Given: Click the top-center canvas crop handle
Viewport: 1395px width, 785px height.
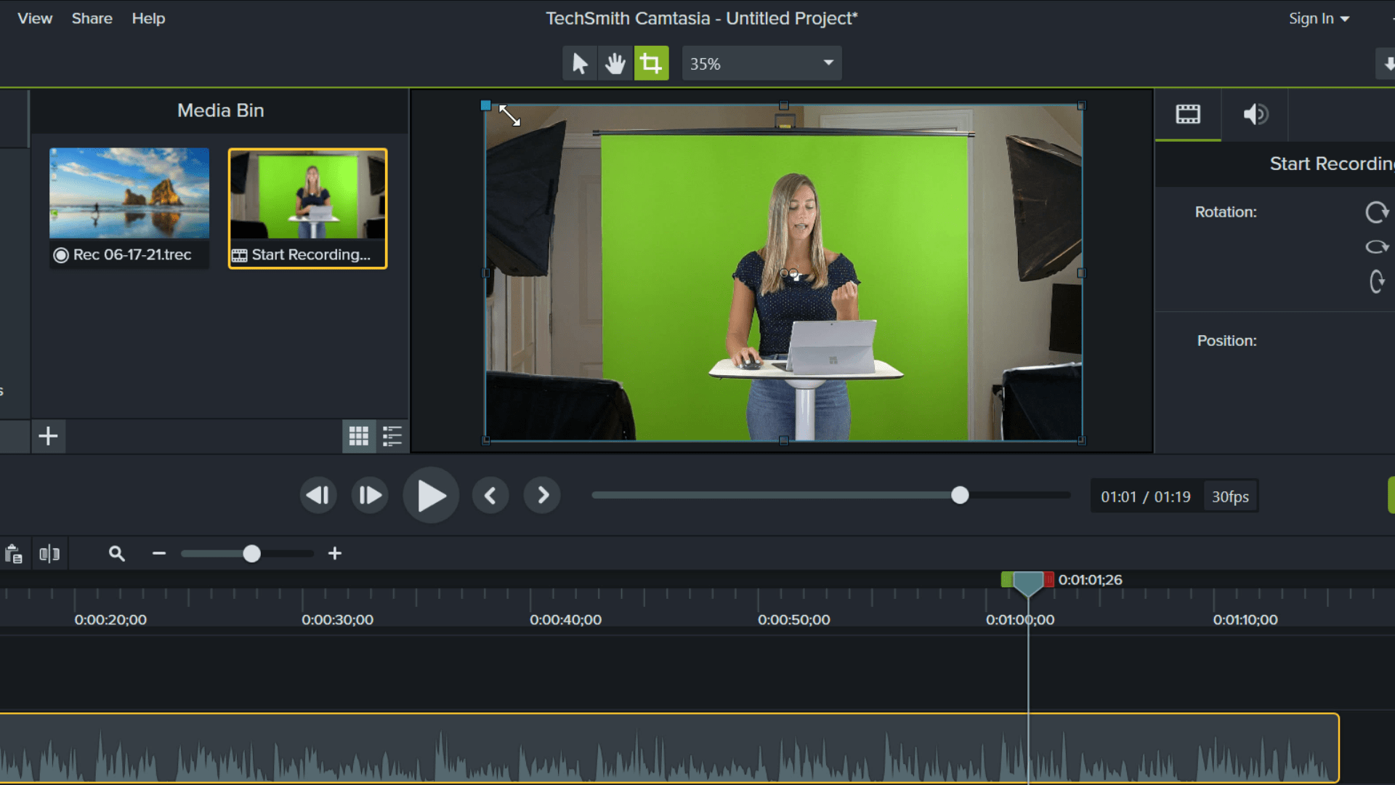Looking at the screenshot, I should click(783, 105).
